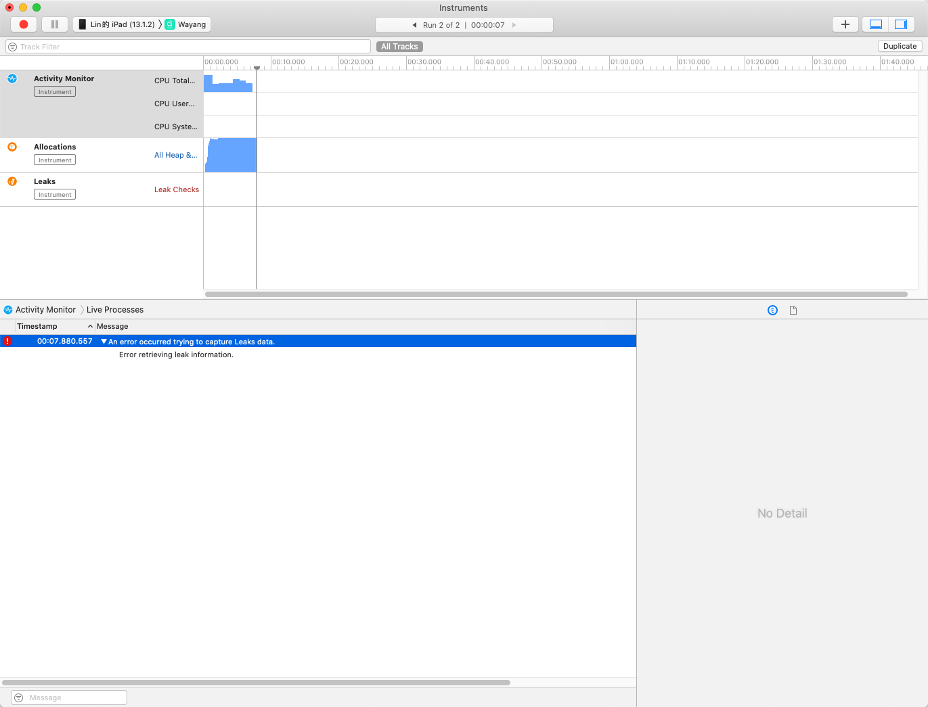Click the Message column header

pos(112,326)
